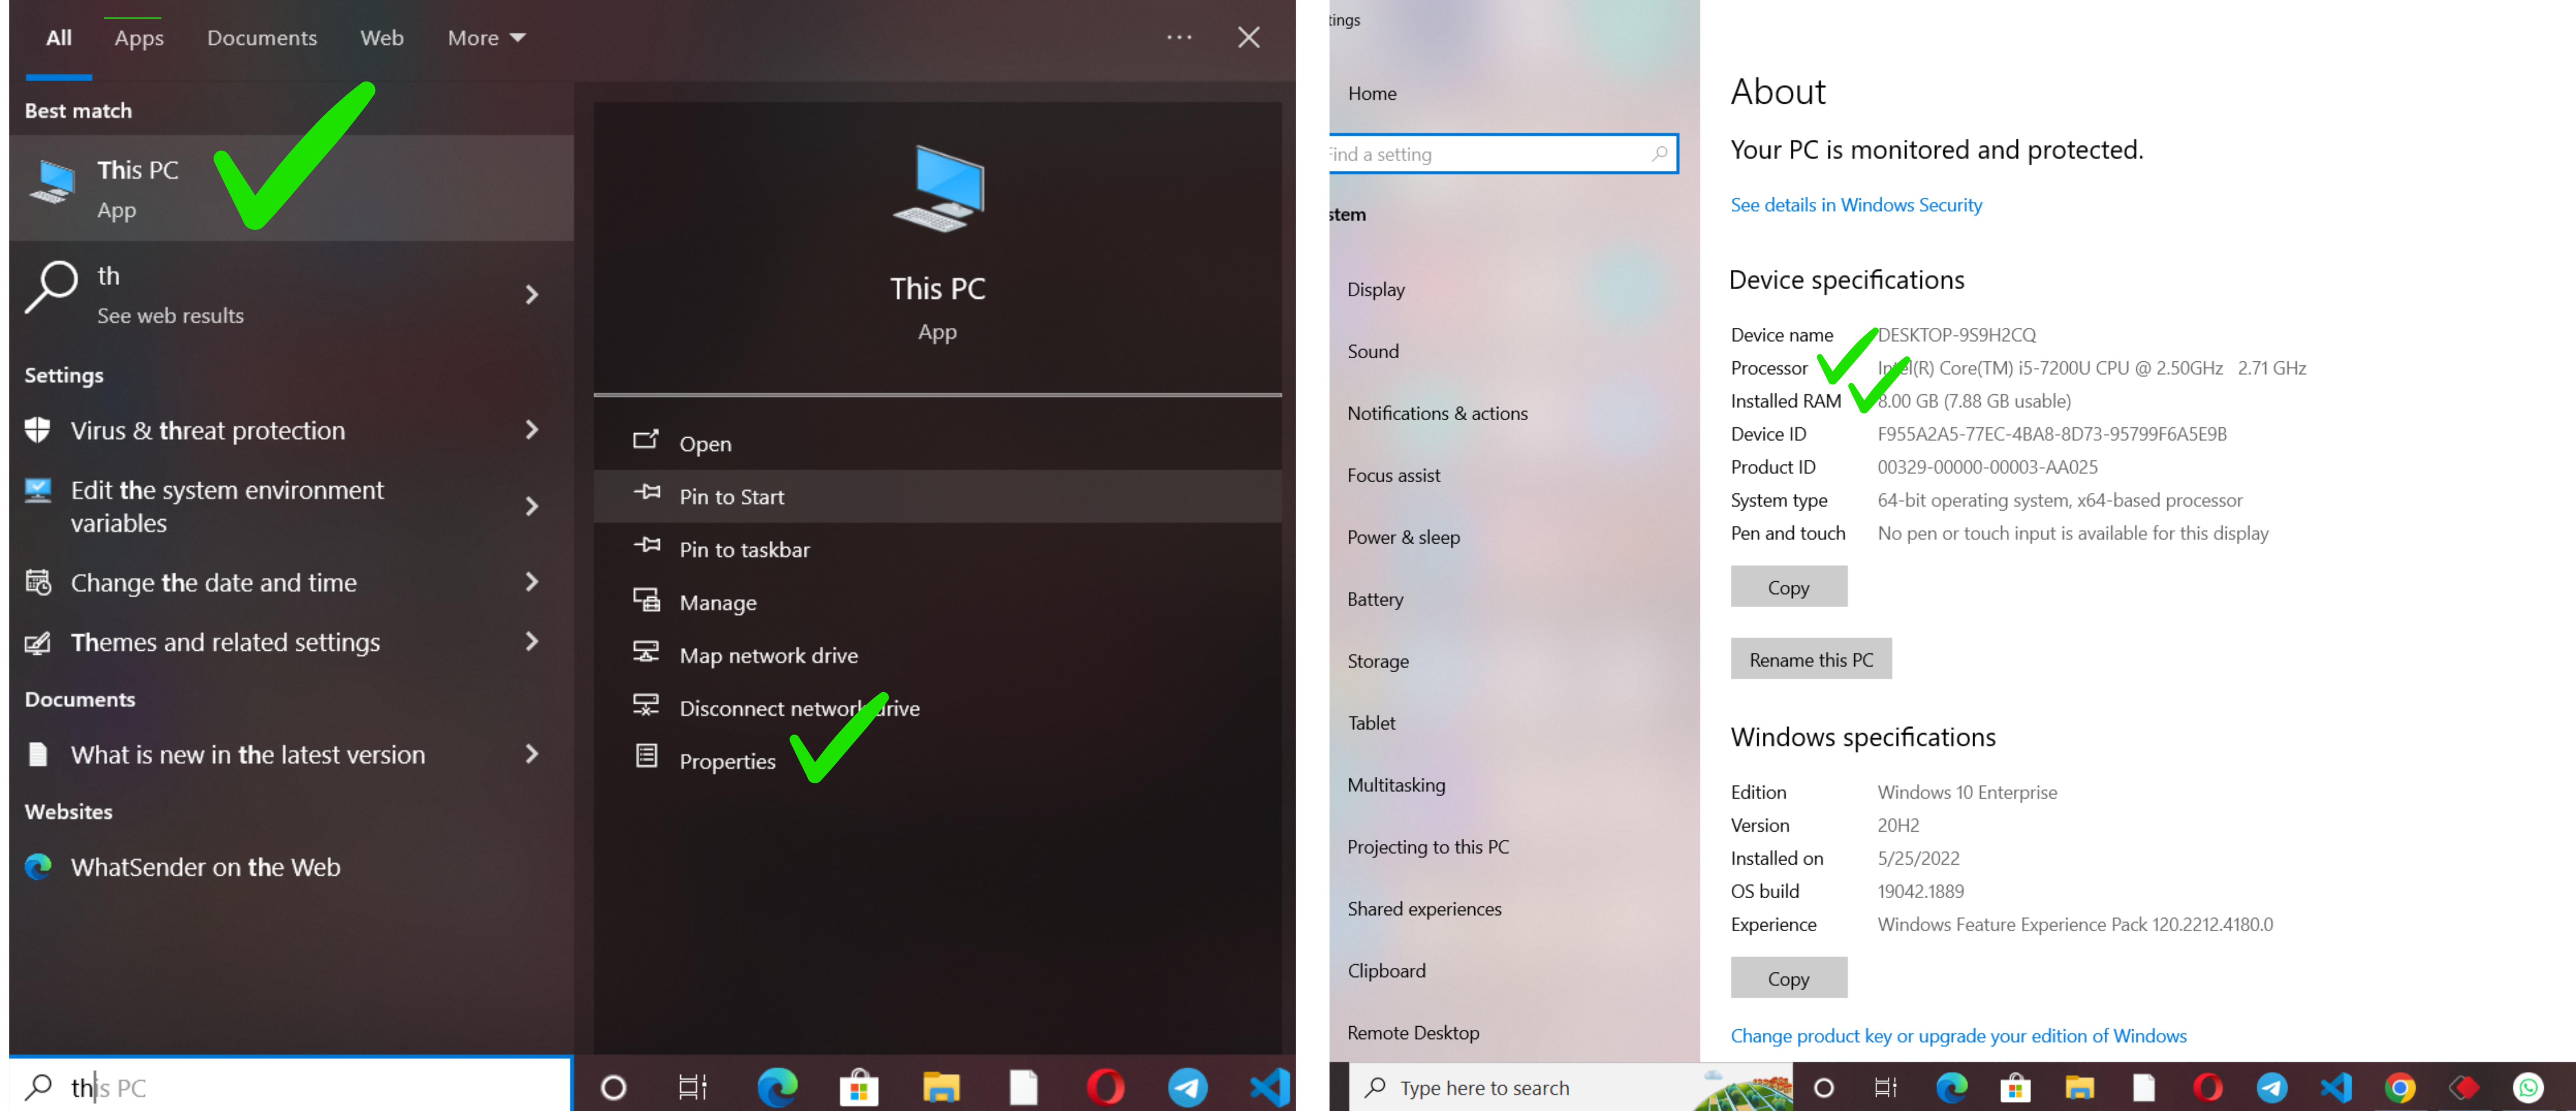This screenshot has width=2576, height=1111.
Task: Click the 'this PC' search box
Action: click(x=291, y=1086)
